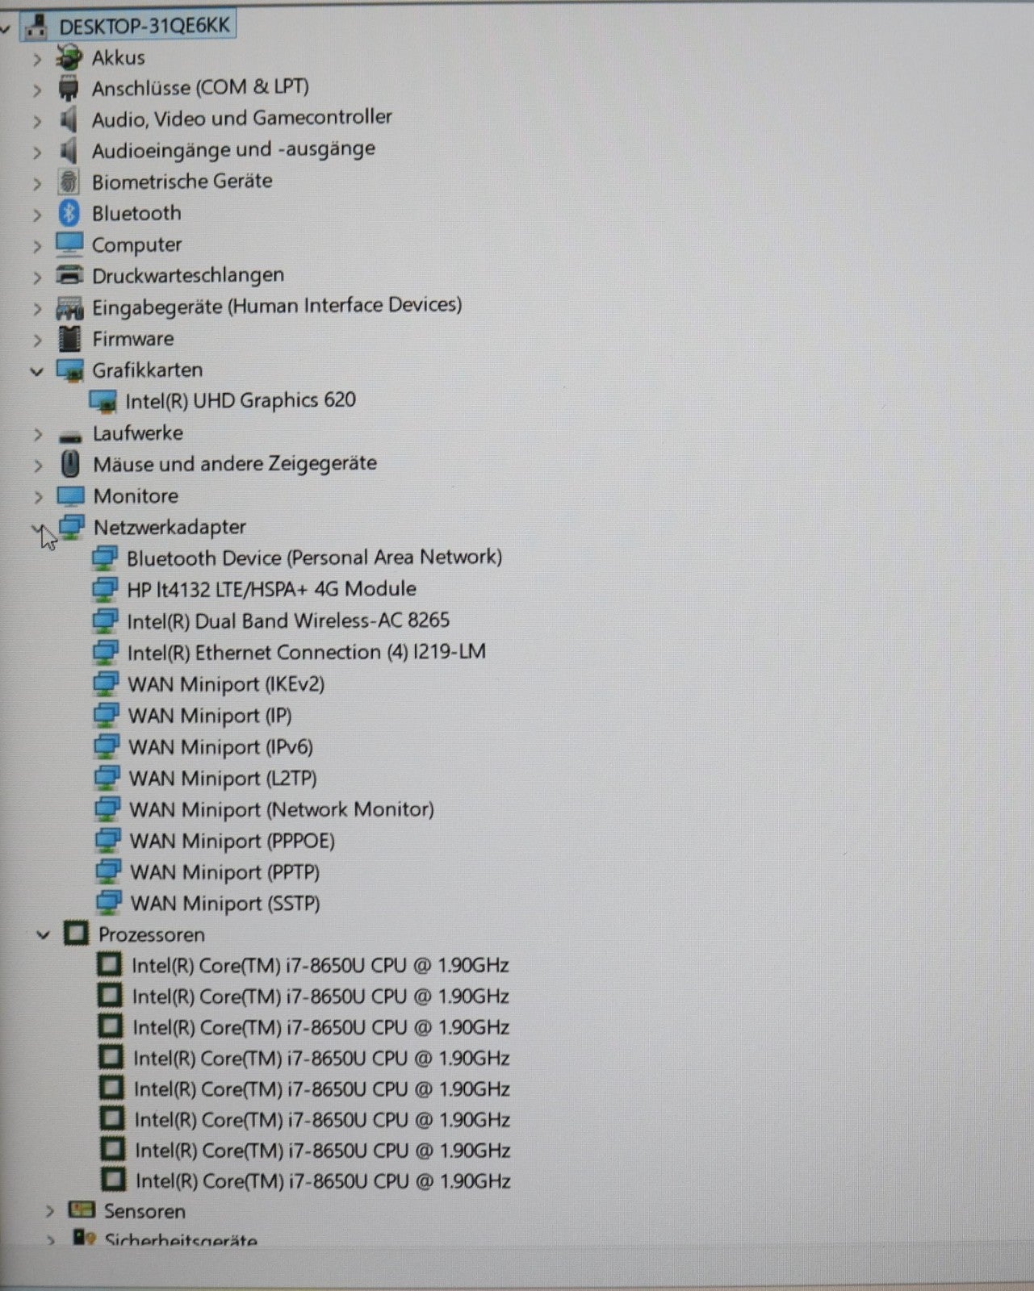
Task: Select WAN Miniport (Network Monitor) entry
Action: click(281, 809)
